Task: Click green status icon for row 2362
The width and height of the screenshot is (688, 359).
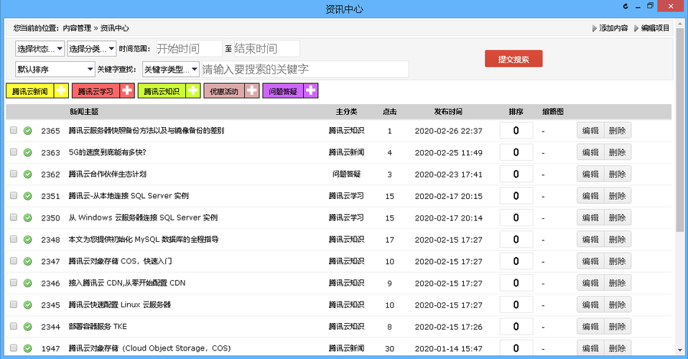Action: [27, 174]
